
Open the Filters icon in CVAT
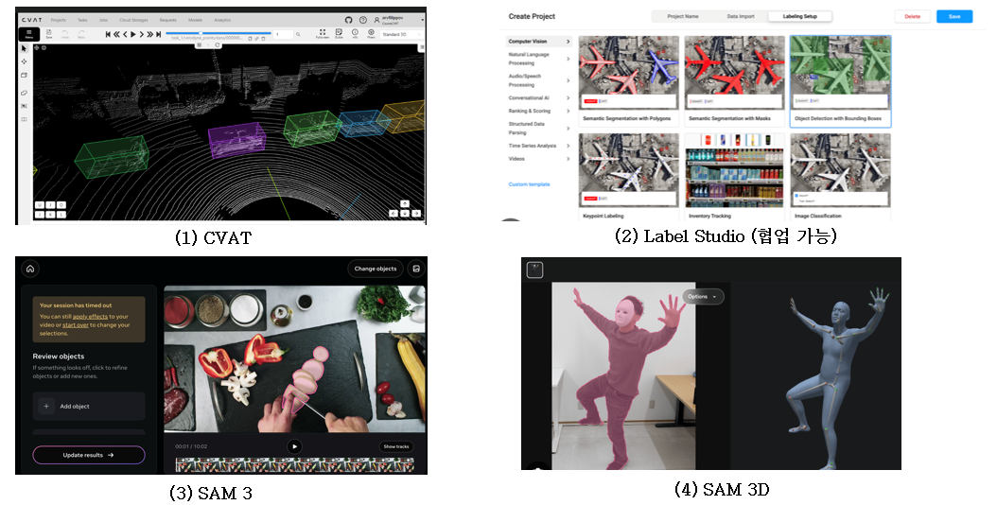[x=372, y=34]
